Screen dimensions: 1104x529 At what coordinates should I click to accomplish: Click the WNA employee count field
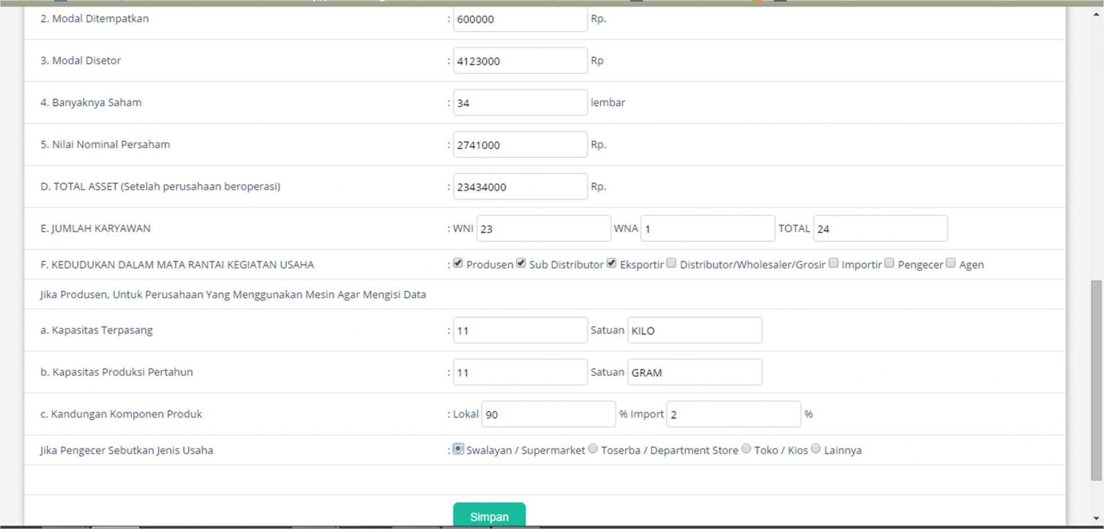[707, 229]
